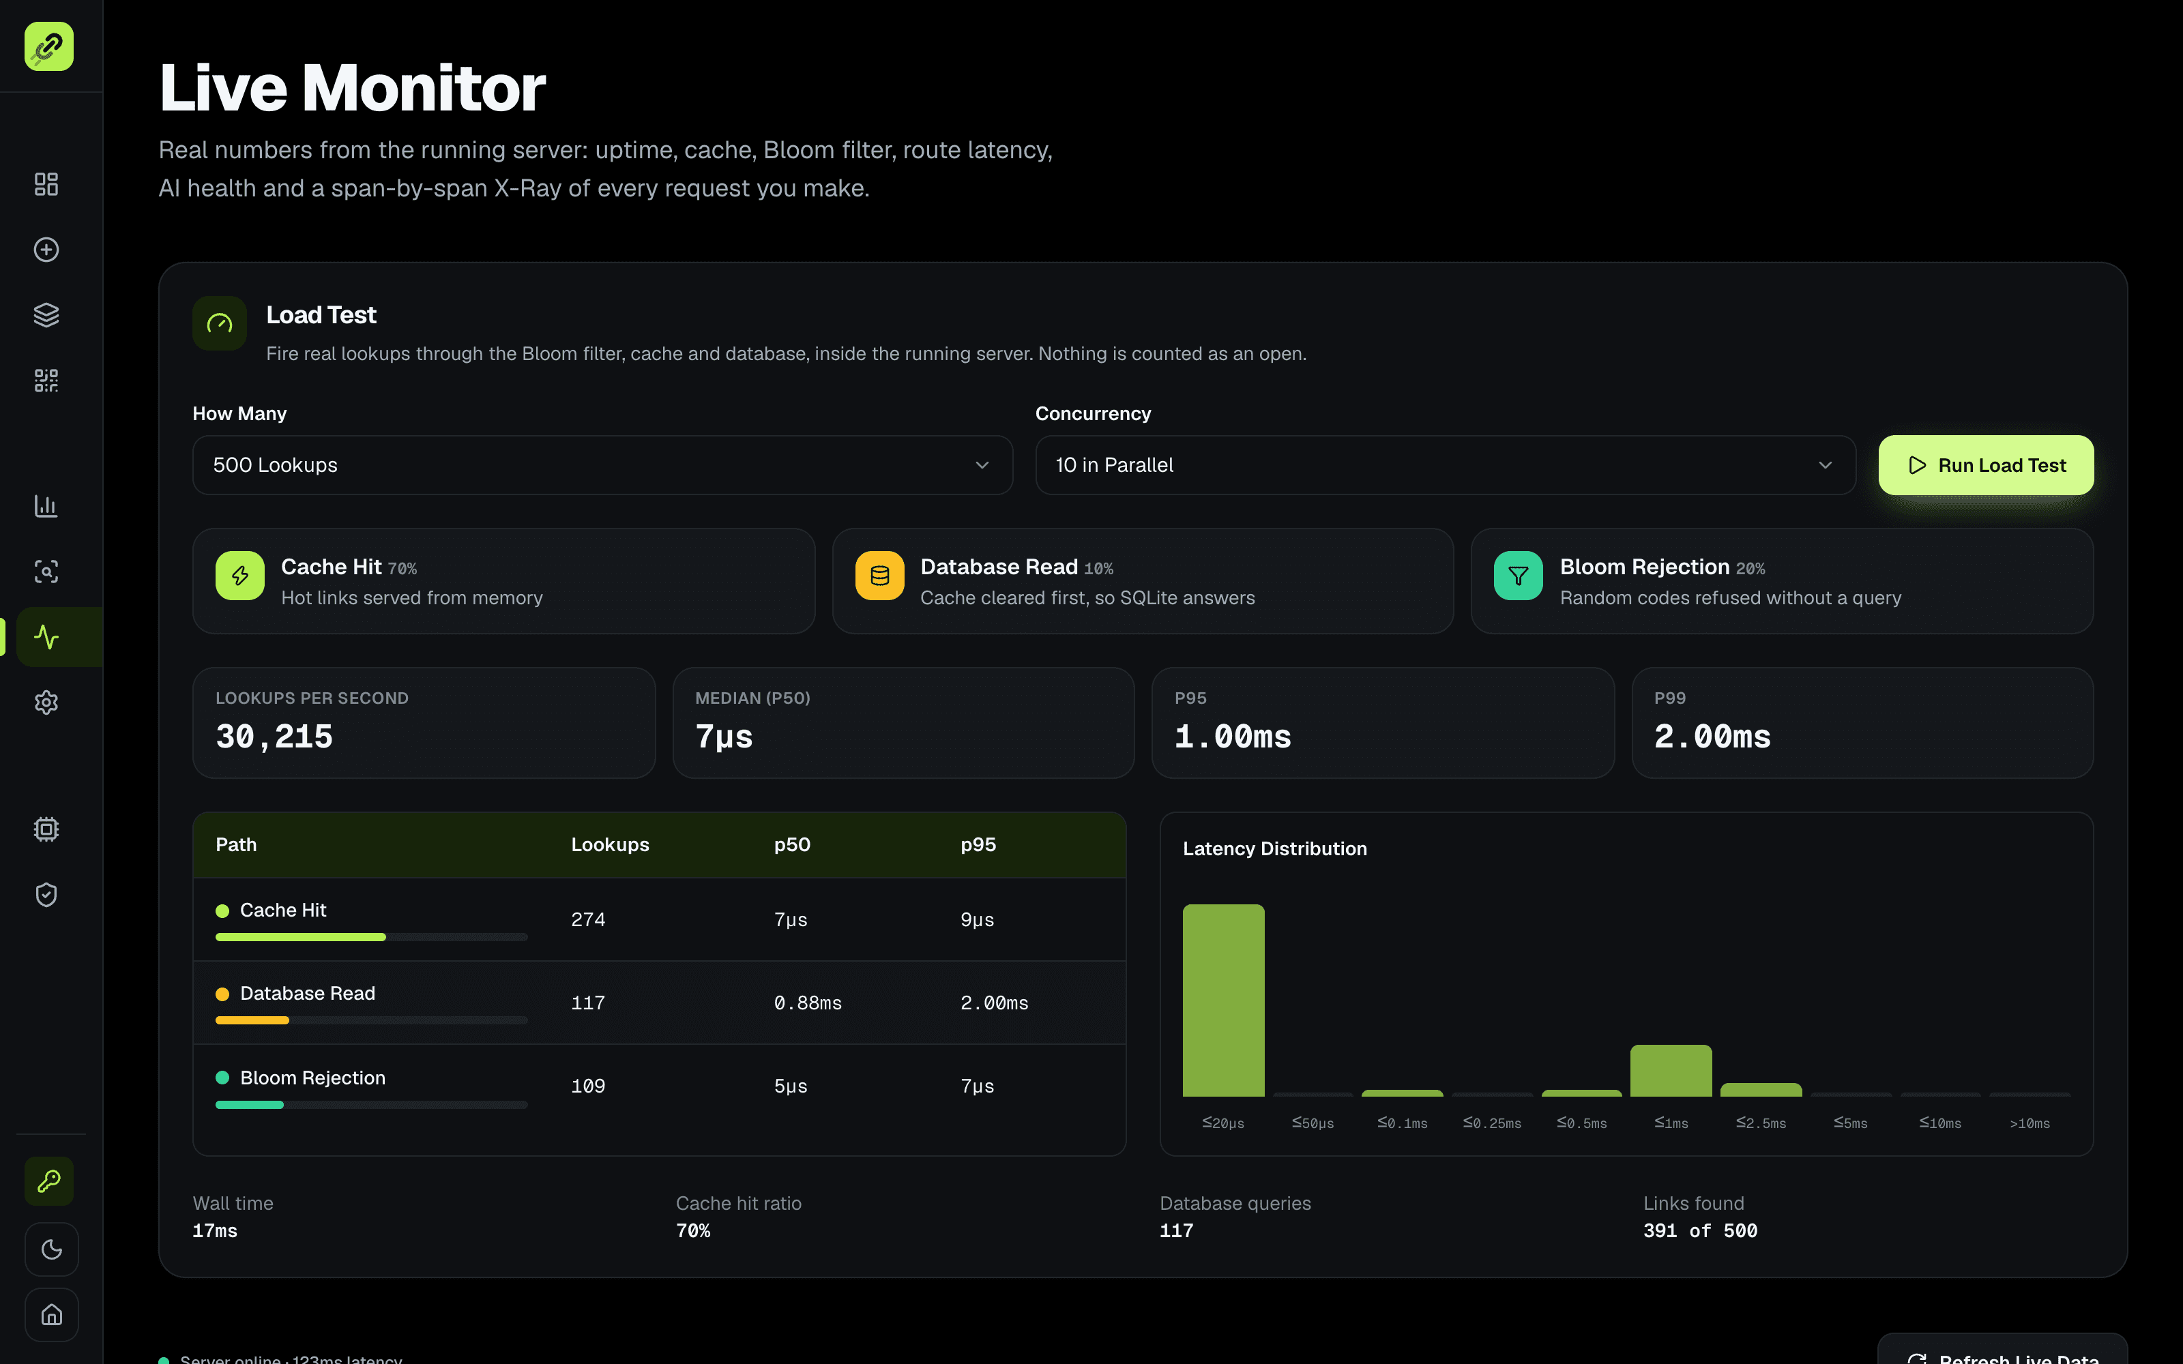Click the p50 column header
This screenshot has height=1364, width=2183.
click(792, 844)
